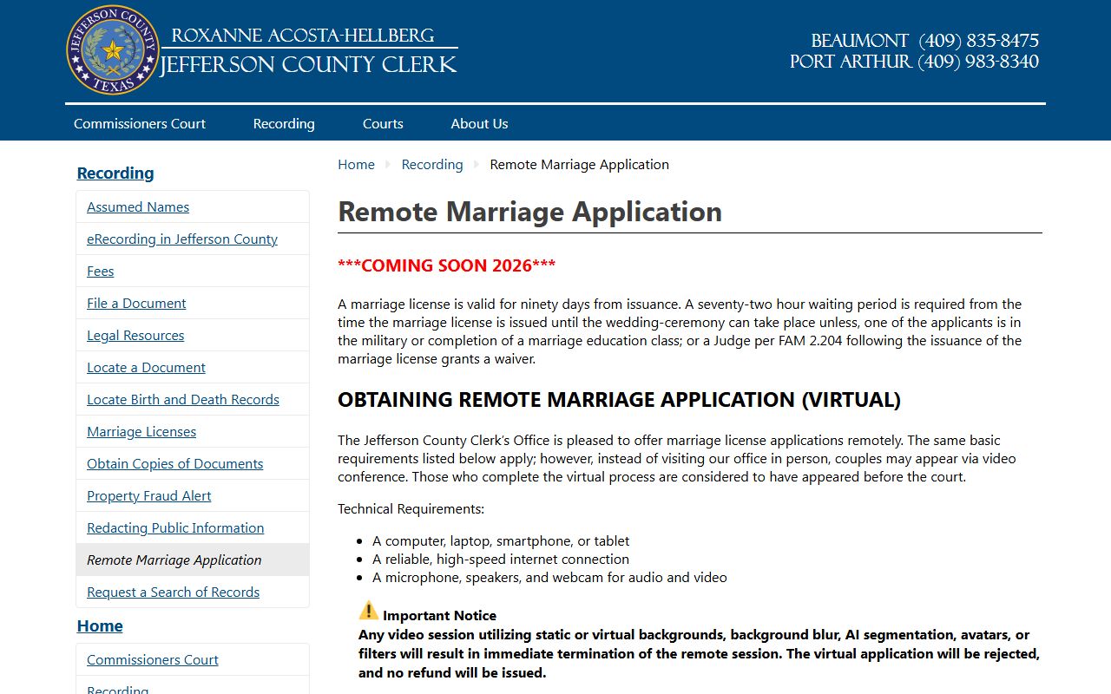Click the computer, laptop, smartphone bullet
The width and height of the screenshot is (1111, 694).
501,540
